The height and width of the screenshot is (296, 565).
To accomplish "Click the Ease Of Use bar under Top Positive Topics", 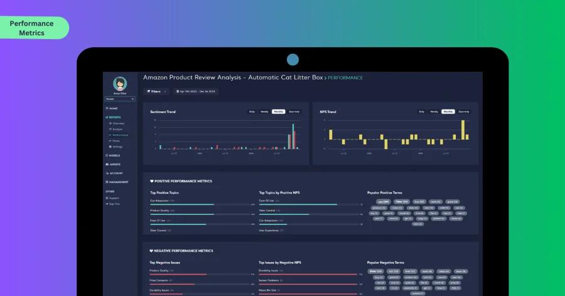I will tap(178, 224).
